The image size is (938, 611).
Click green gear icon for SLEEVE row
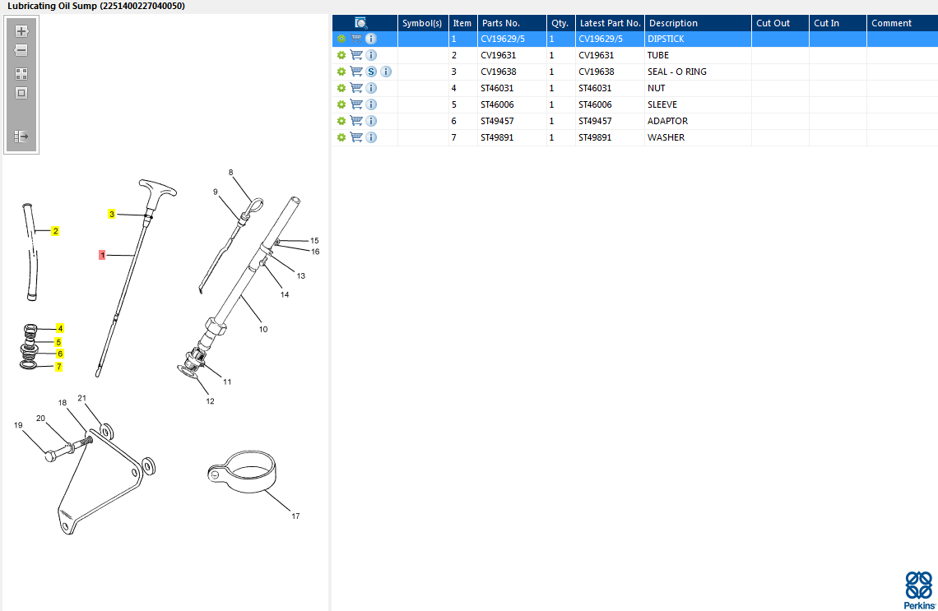click(x=341, y=104)
